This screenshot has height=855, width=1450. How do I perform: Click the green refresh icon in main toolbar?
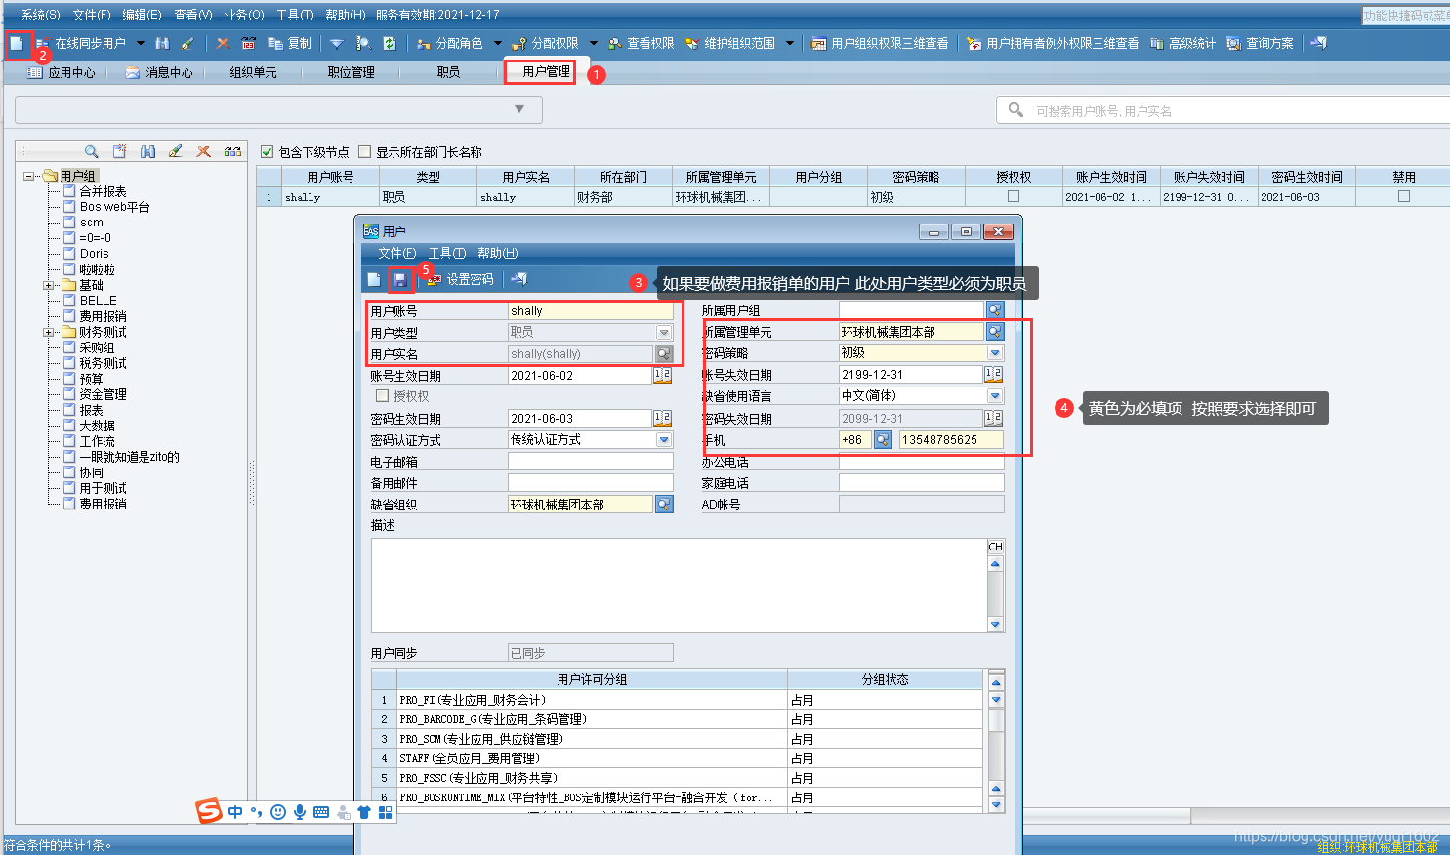point(389,43)
